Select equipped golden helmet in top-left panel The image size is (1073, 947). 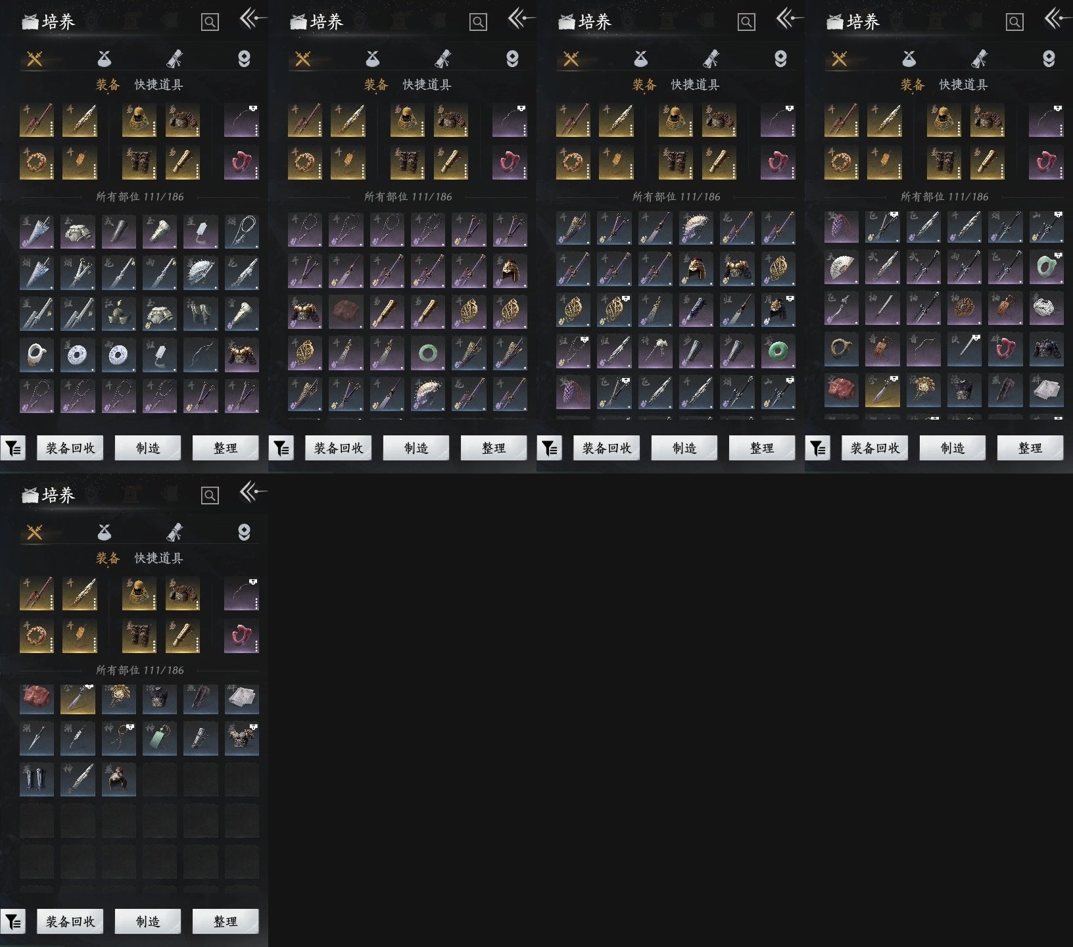[139, 120]
